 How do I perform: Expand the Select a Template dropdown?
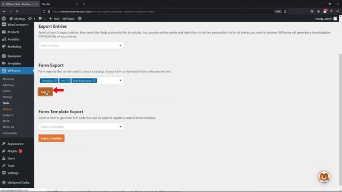81,127
